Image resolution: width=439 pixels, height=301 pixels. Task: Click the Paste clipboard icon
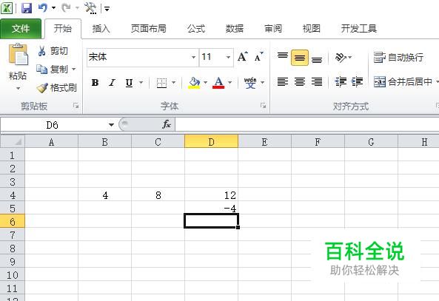(x=18, y=55)
